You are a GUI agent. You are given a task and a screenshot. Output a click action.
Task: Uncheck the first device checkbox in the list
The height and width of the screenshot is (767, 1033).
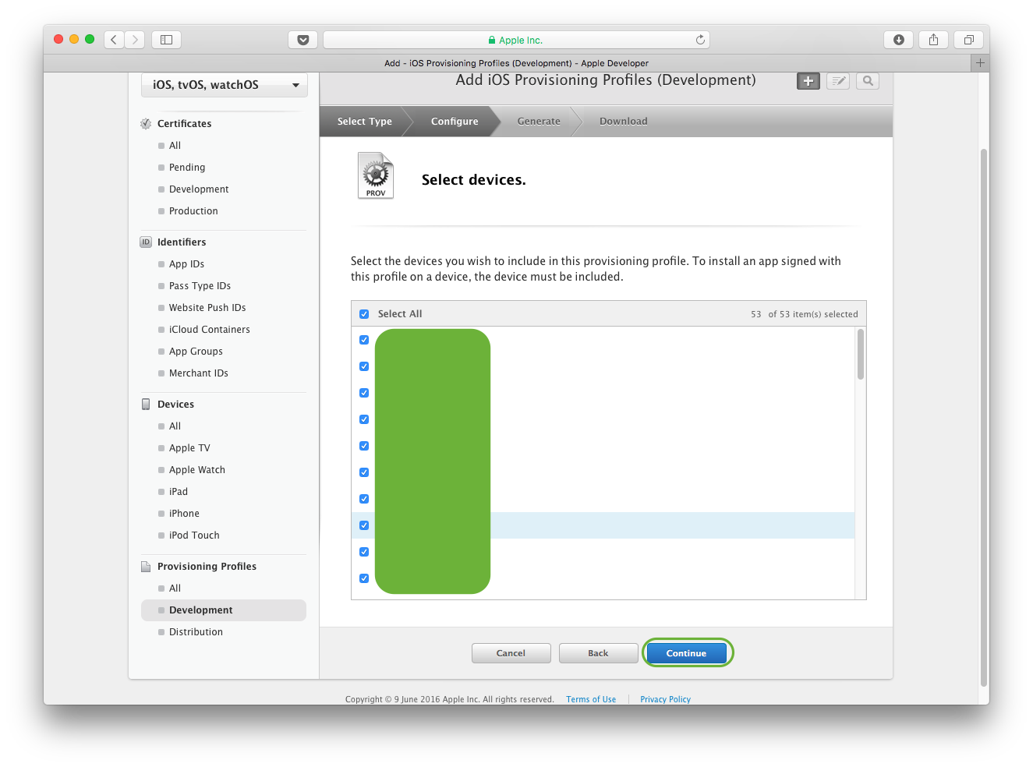pos(364,340)
